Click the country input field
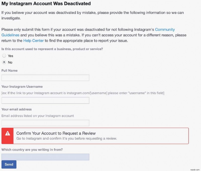201x171 pixels. point(45,157)
